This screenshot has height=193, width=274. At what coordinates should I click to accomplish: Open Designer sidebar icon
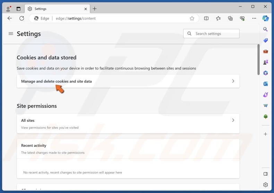coord(266,95)
